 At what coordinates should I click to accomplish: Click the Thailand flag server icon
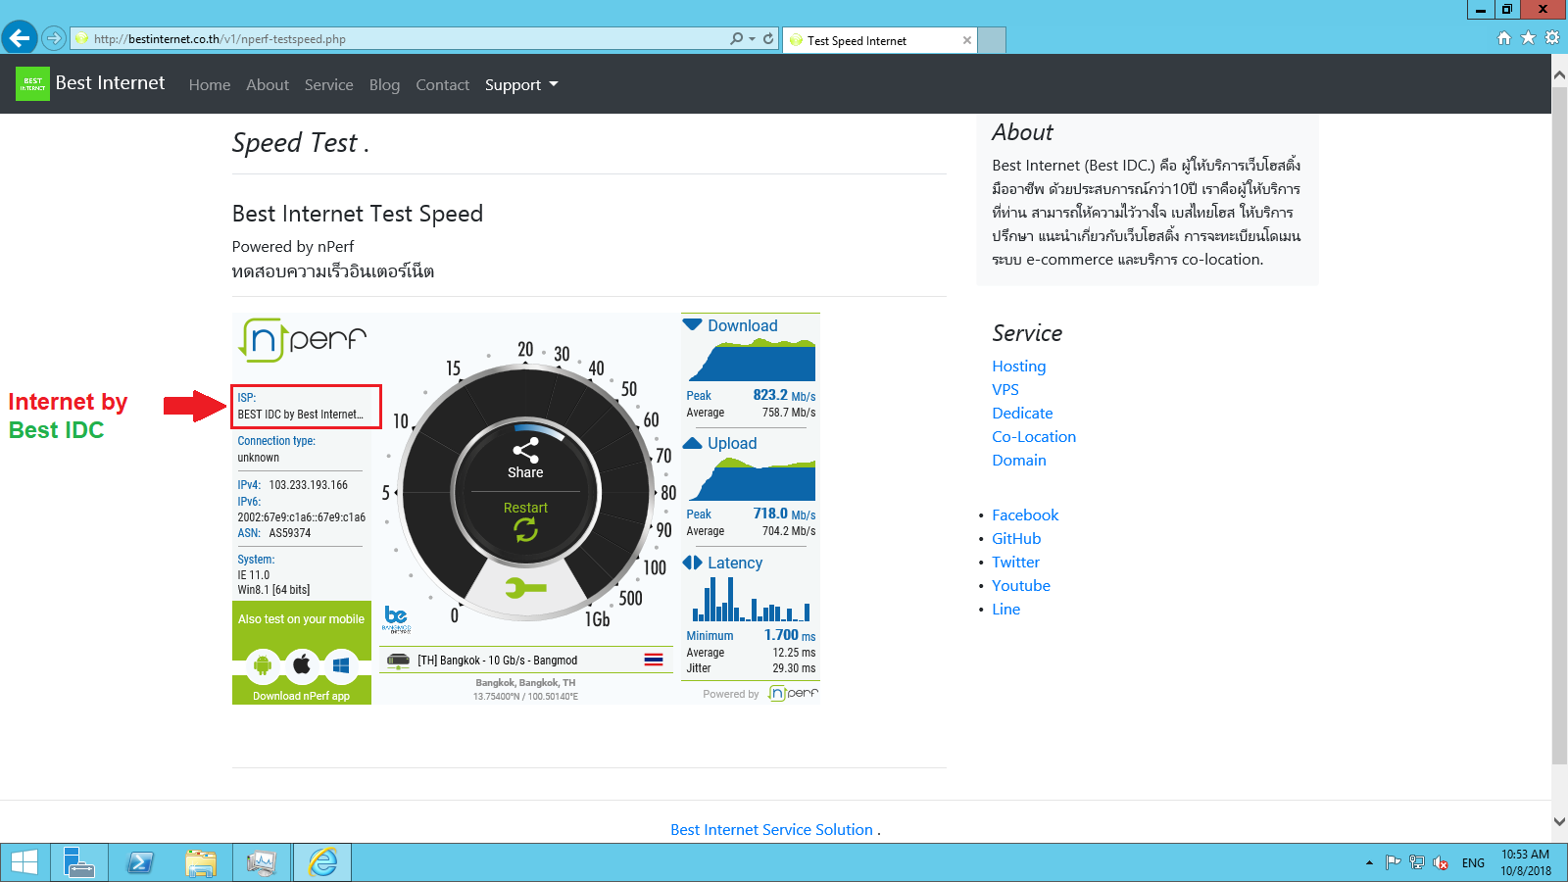(x=654, y=660)
